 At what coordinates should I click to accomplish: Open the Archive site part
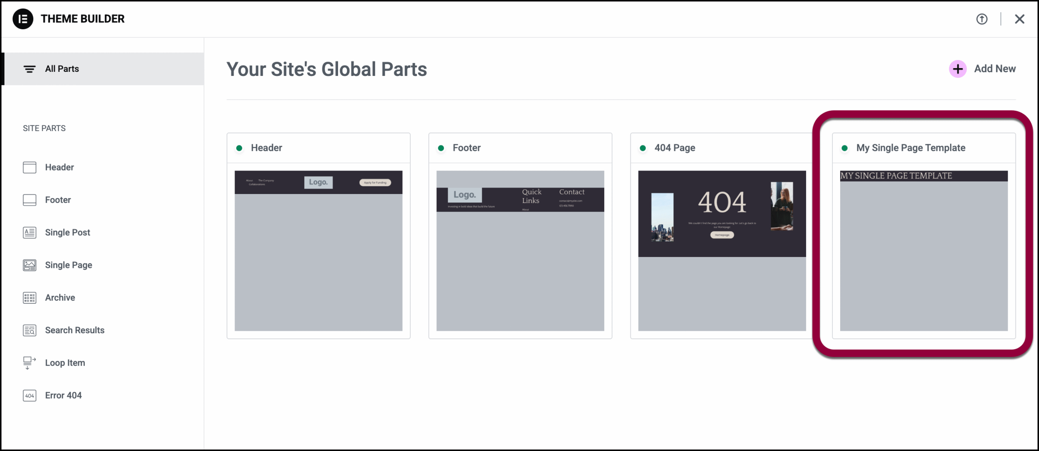[60, 298]
